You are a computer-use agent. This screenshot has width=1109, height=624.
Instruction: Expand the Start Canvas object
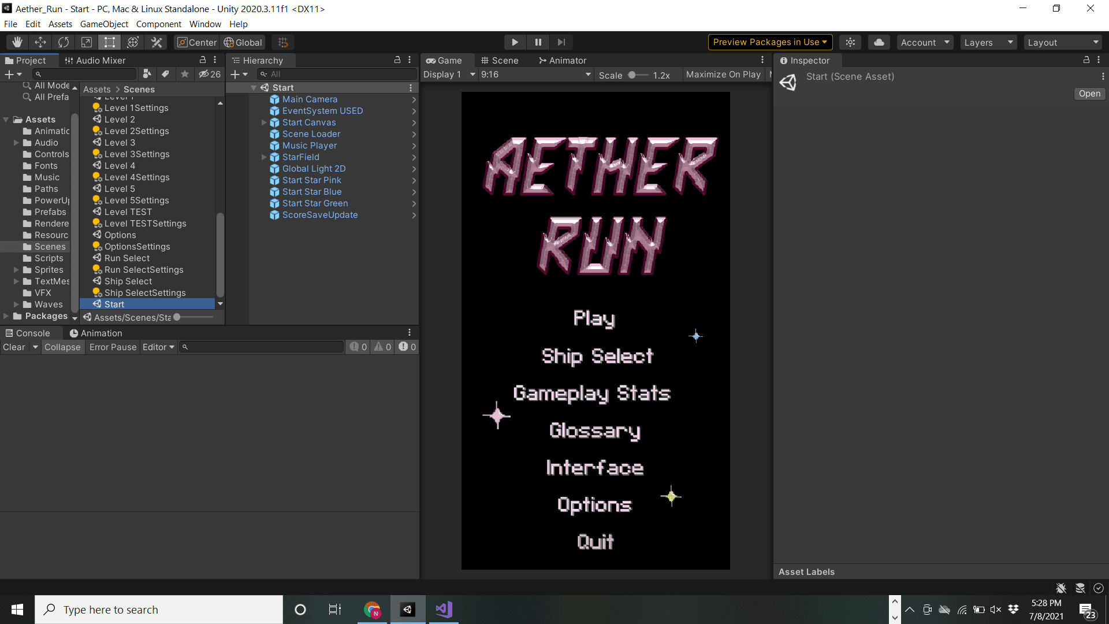coord(264,122)
